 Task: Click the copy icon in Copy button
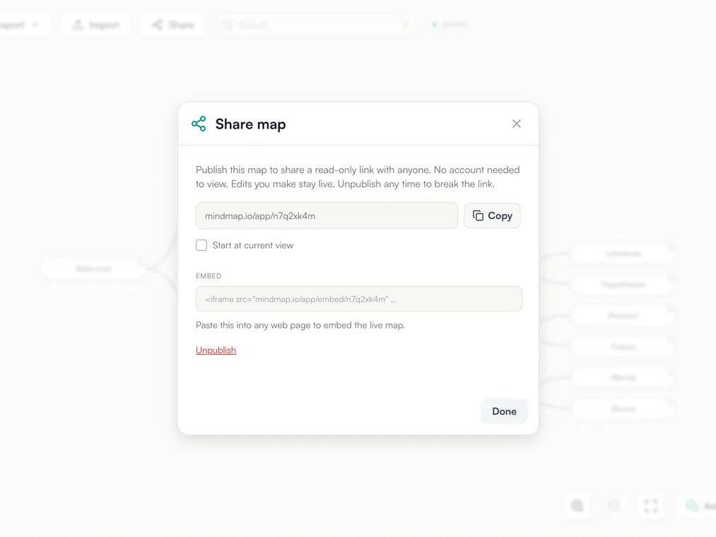478,216
